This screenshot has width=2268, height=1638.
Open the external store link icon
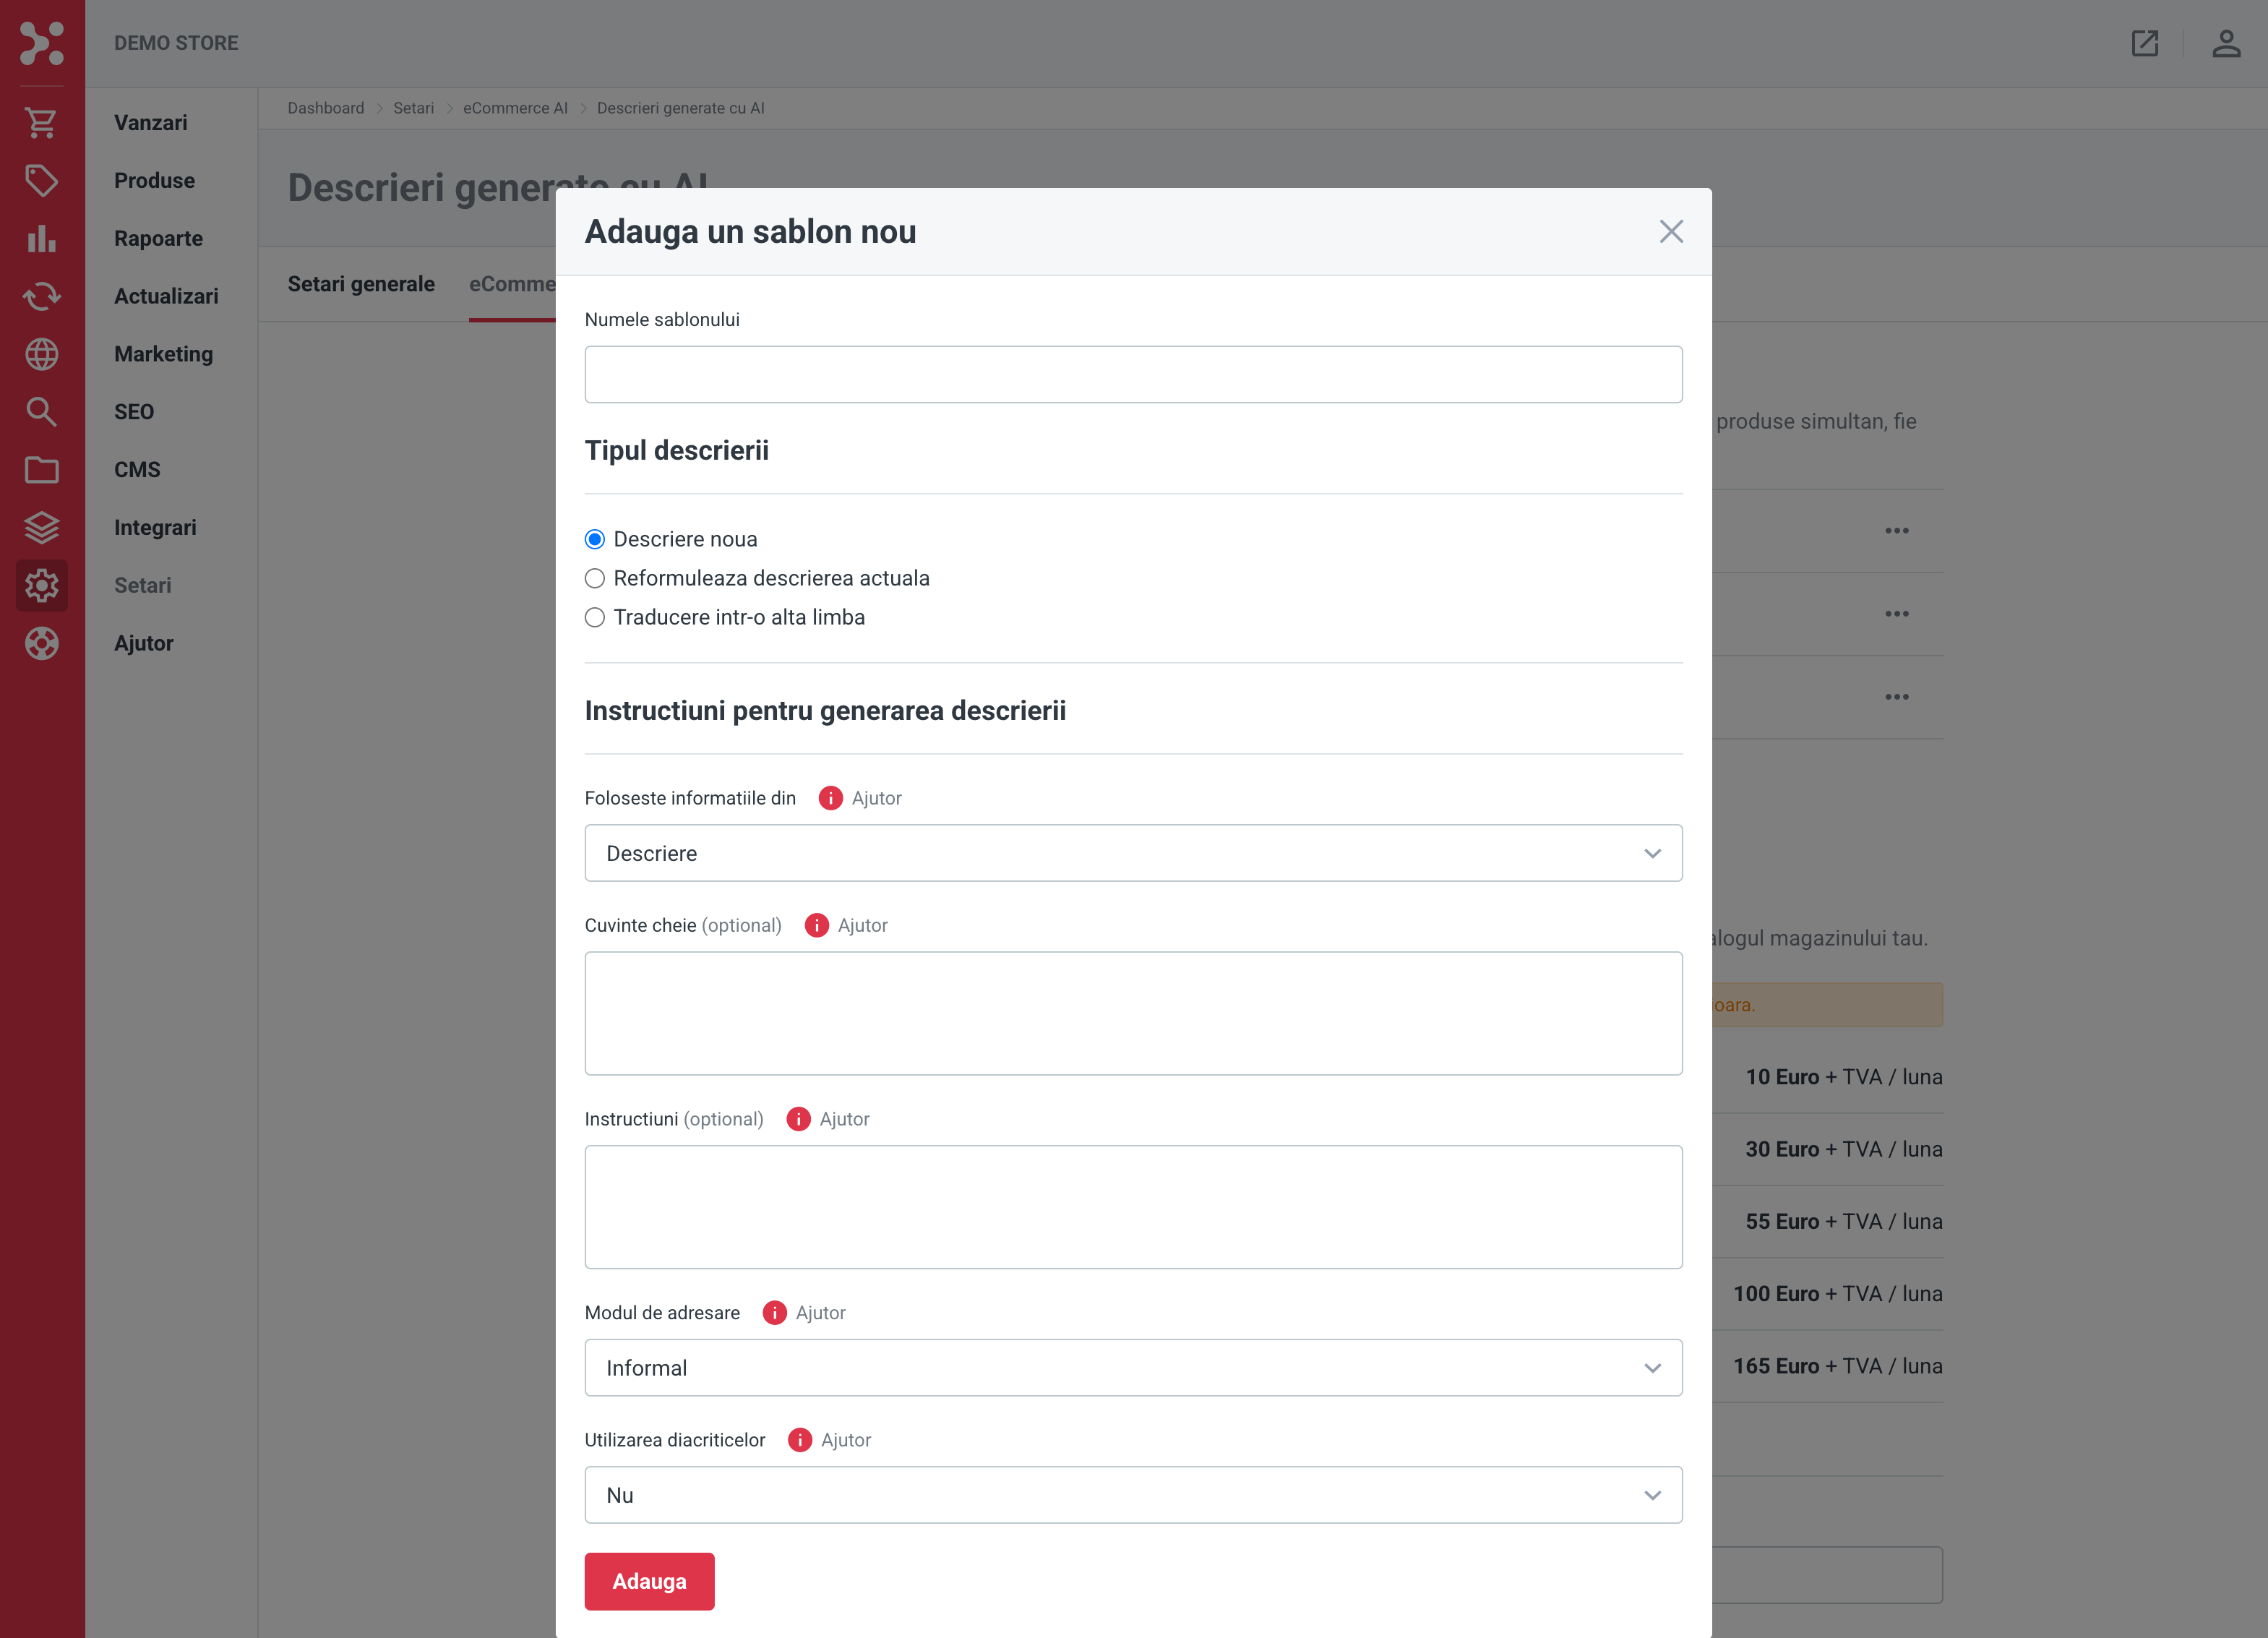tap(2145, 43)
